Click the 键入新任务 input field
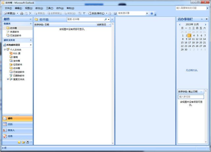 tap(191, 97)
